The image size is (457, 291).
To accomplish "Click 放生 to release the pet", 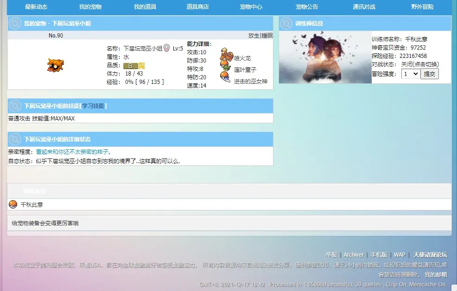I will tap(254, 36).
